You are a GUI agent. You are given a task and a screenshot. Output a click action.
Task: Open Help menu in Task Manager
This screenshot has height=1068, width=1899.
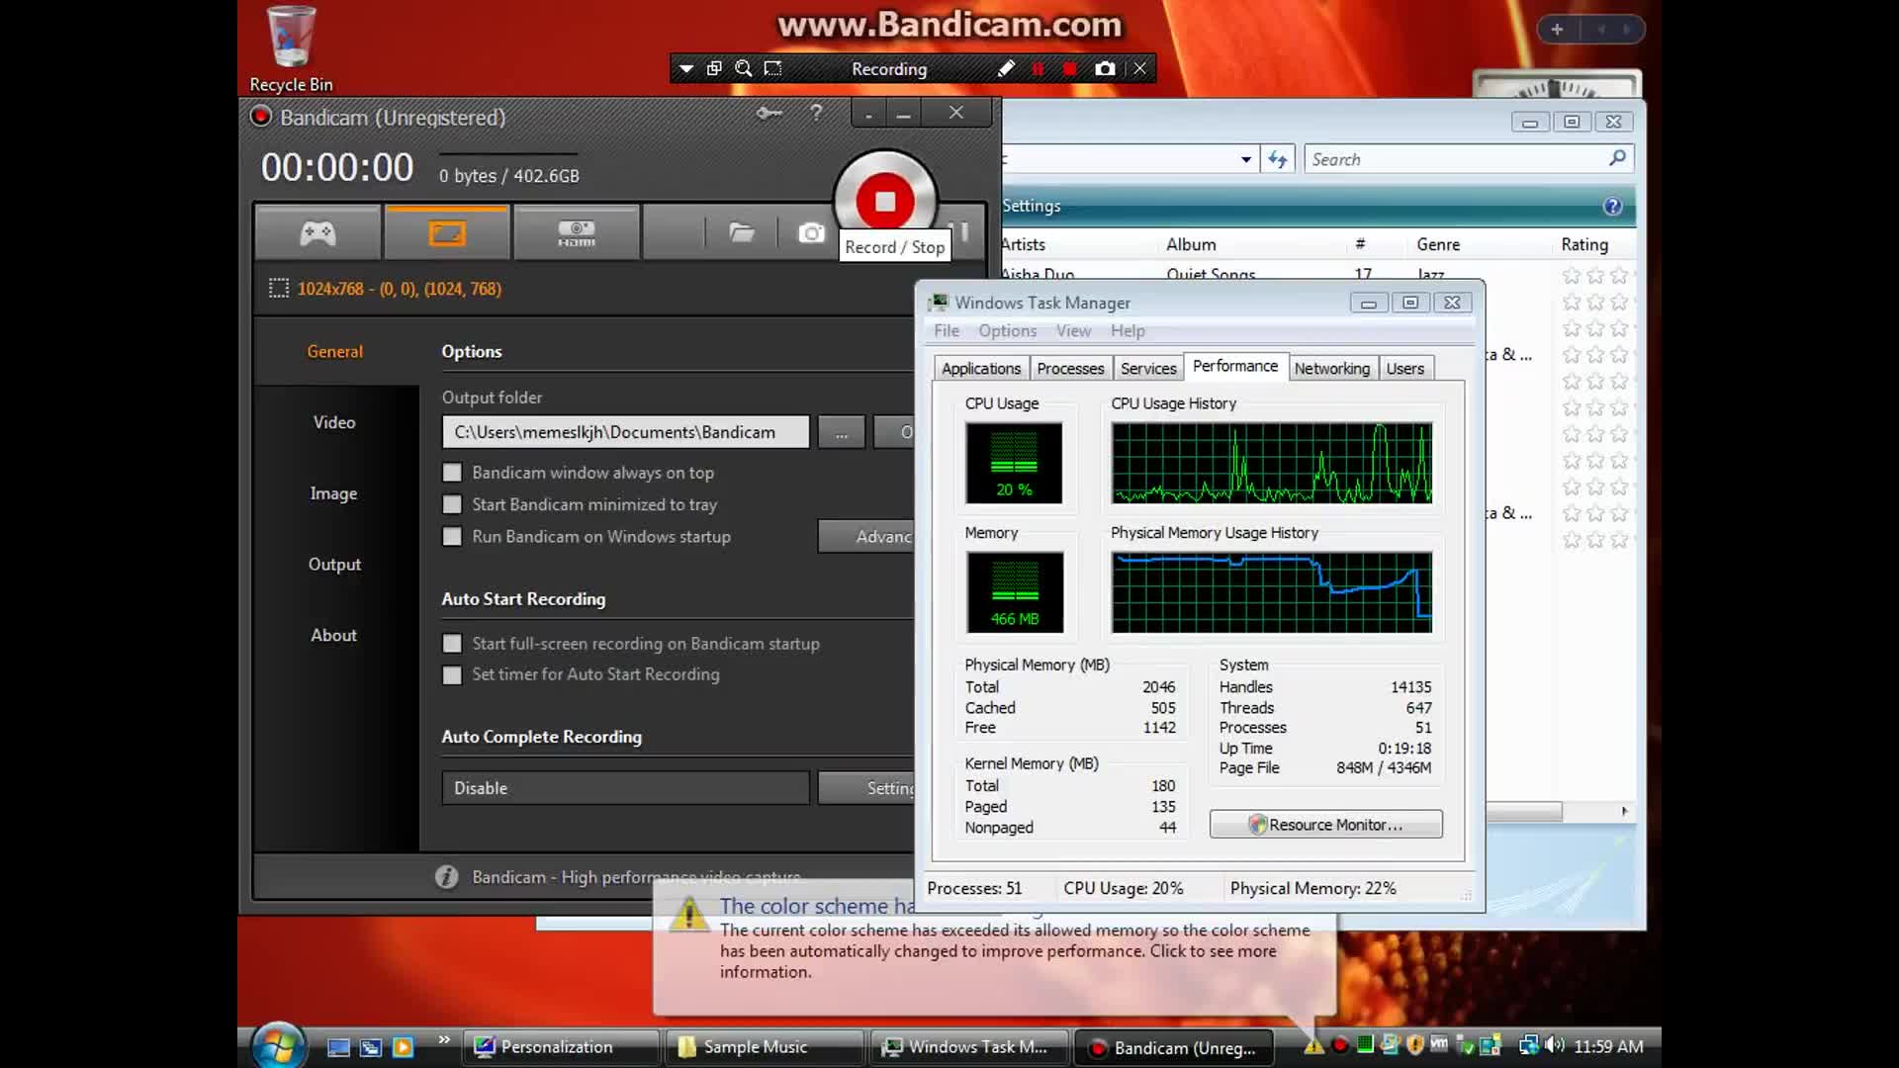1128,330
